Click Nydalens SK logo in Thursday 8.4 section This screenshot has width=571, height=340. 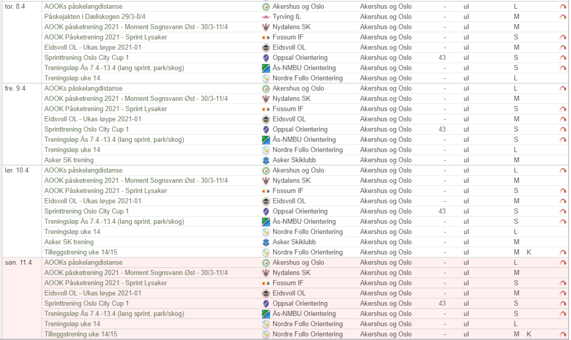[266, 27]
